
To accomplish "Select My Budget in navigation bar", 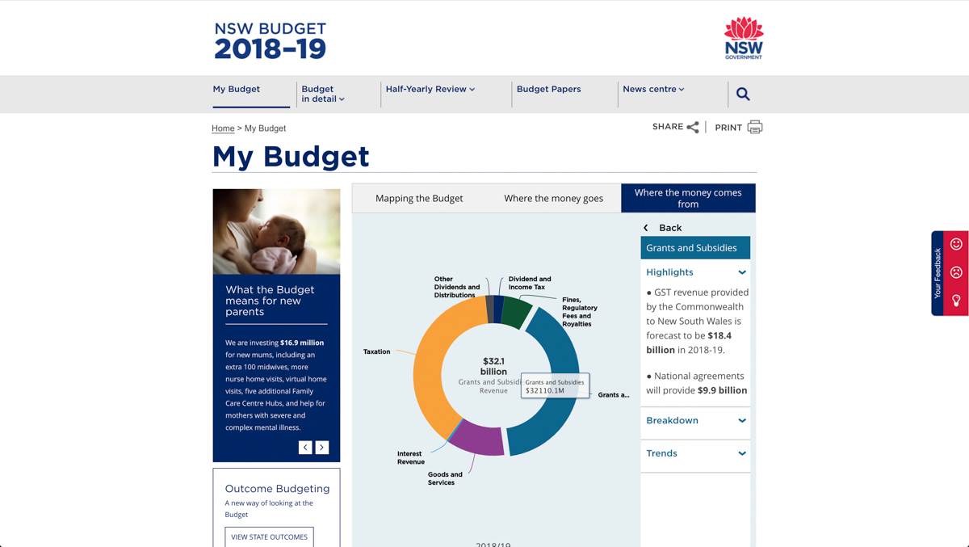I will [x=237, y=89].
